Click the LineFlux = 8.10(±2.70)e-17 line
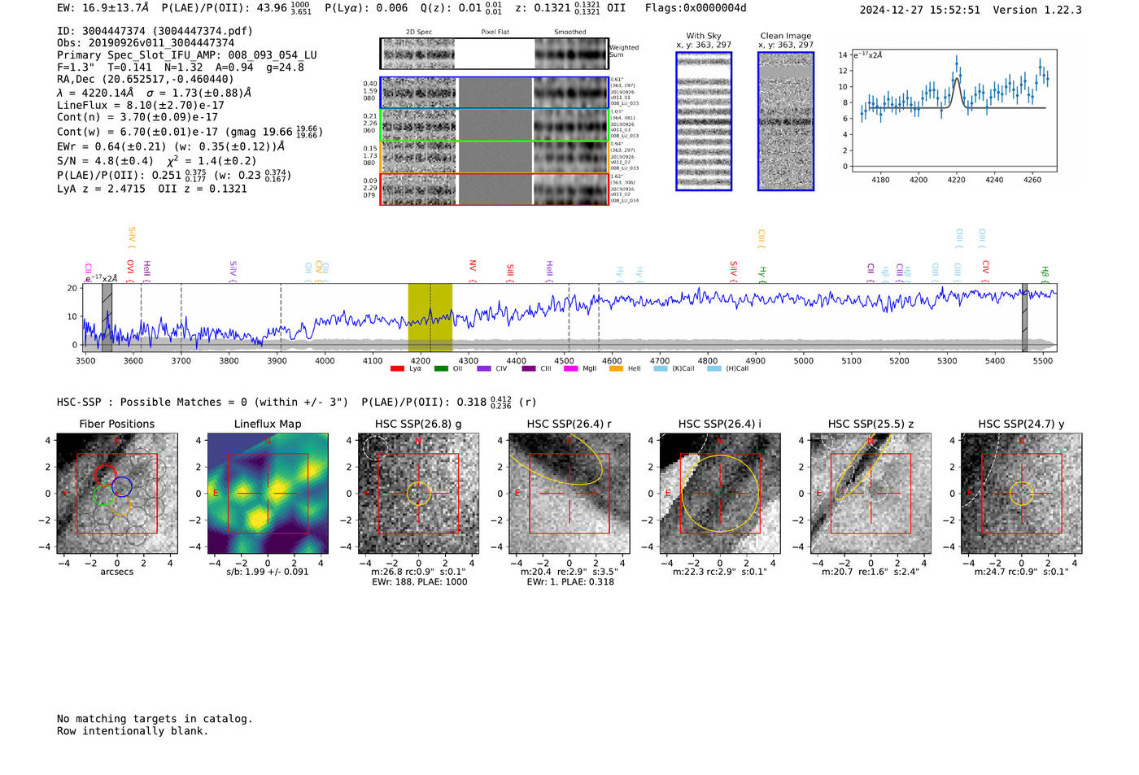 coord(141,105)
